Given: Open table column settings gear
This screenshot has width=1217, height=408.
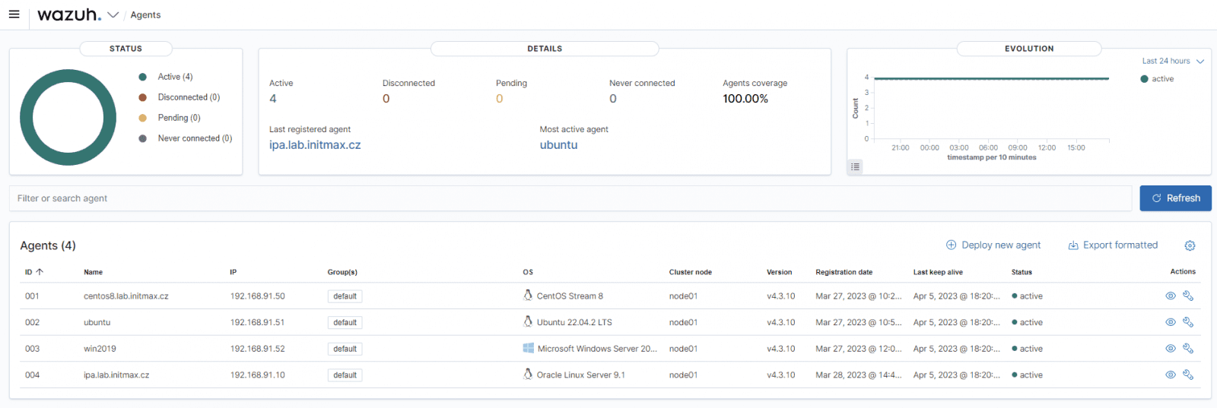Looking at the screenshot, I should coord(1190,245).
